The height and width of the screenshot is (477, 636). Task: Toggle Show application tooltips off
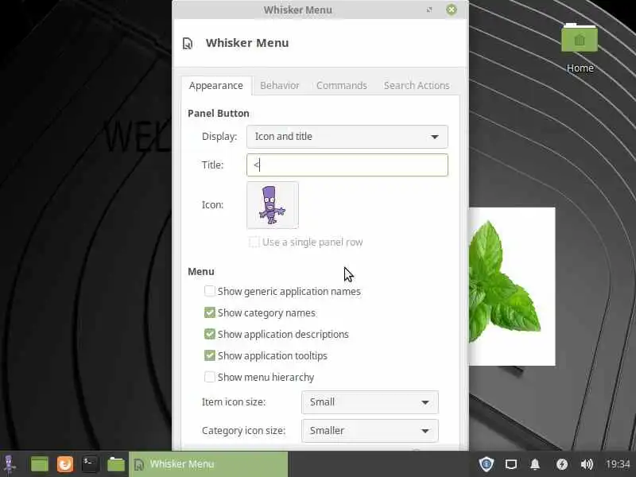[210, 355]
